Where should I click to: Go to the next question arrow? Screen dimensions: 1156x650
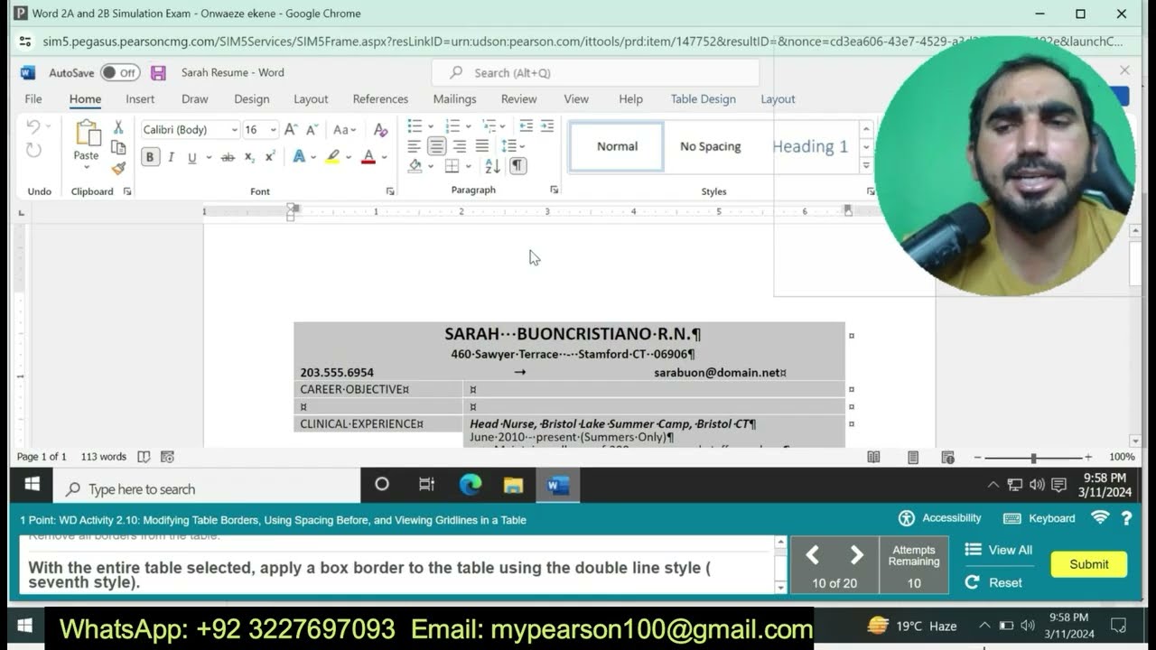(x=856, y=554)
